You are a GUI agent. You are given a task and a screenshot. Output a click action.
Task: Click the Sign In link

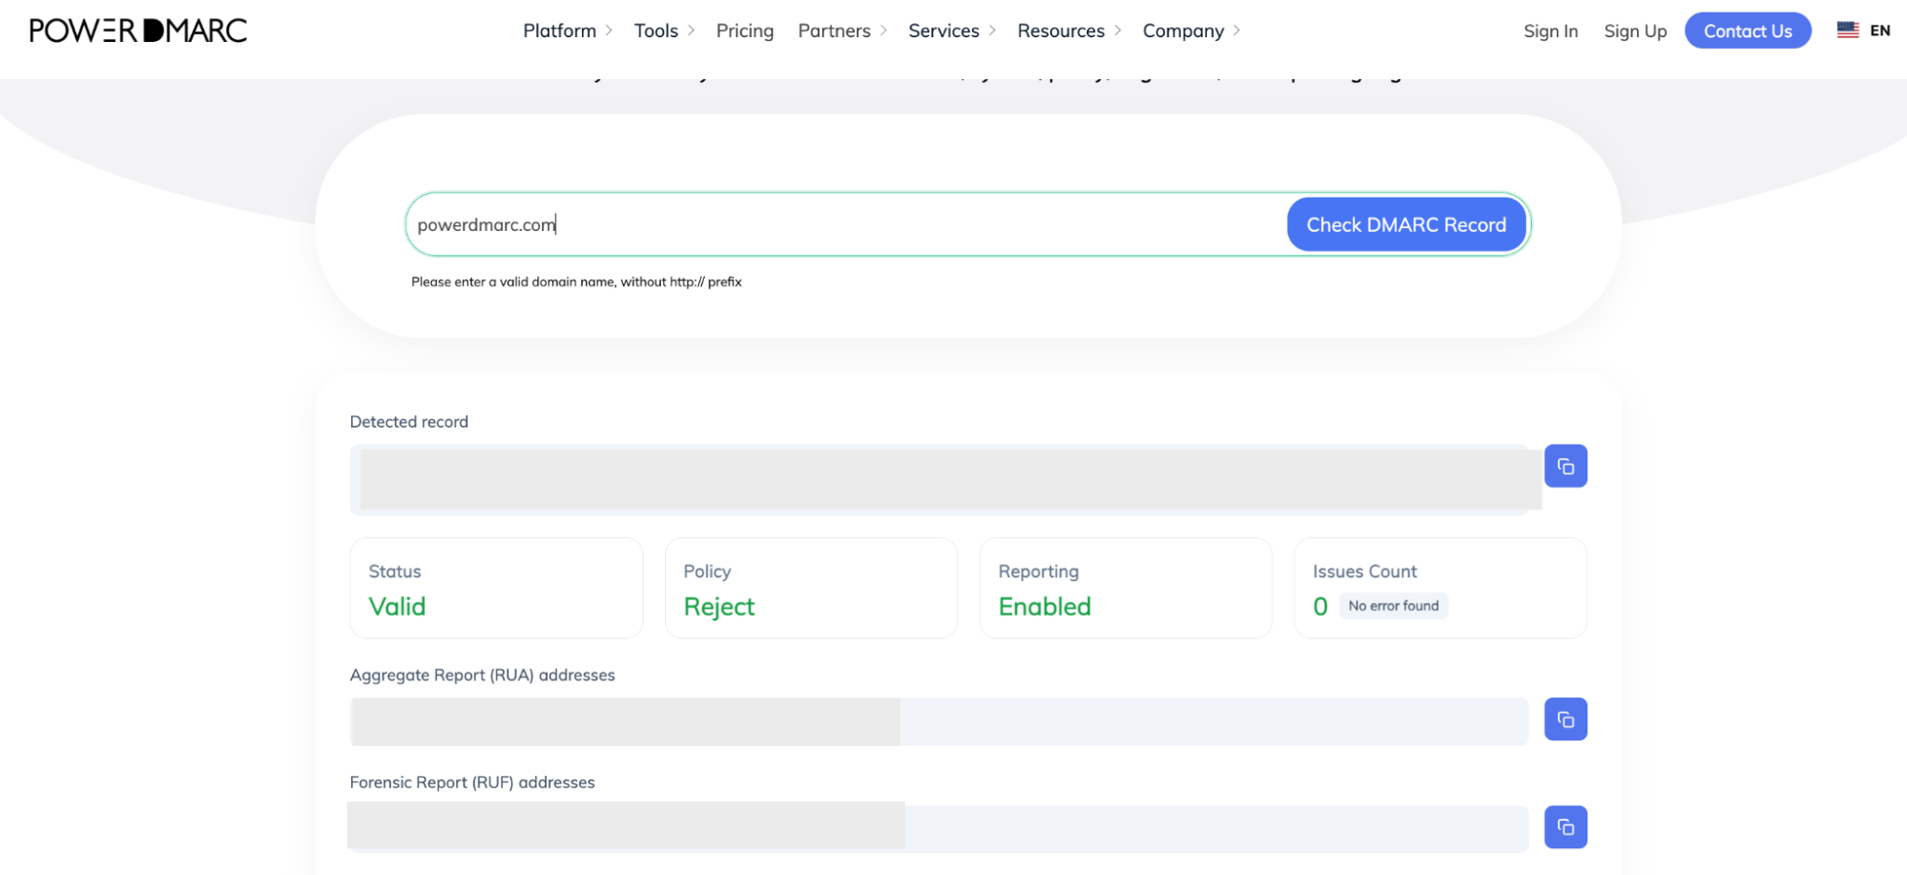pyautogui.click(x=1550, y=31)
